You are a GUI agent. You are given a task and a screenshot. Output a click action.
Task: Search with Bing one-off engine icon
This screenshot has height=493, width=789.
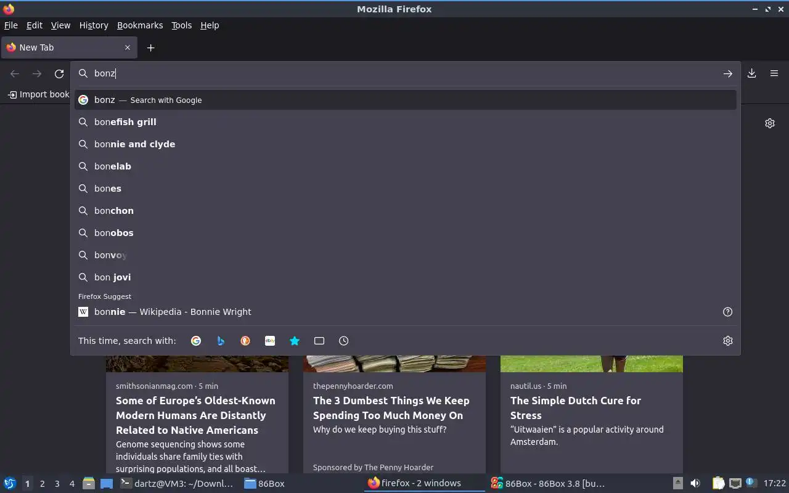(x=221, y=341)
